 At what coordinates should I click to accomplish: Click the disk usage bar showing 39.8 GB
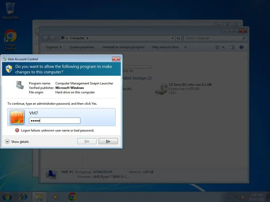(x=137, y=67)
